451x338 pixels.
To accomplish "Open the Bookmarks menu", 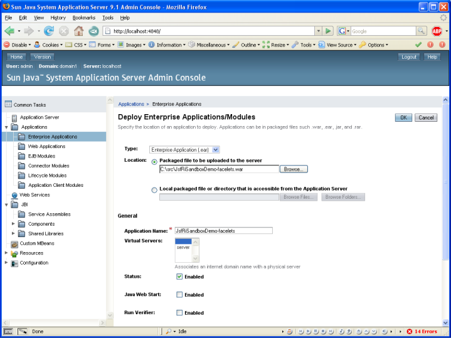I will (83, 18).
